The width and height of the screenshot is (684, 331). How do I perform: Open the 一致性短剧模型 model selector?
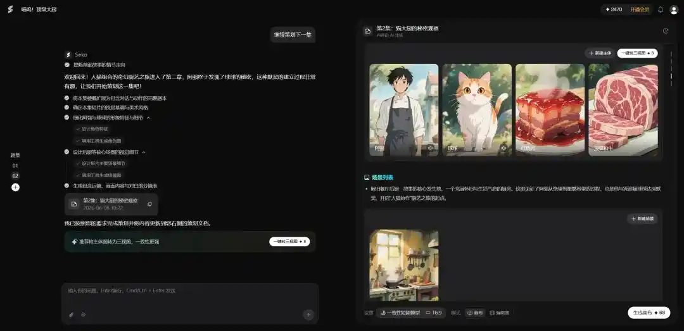click(400, 313)
